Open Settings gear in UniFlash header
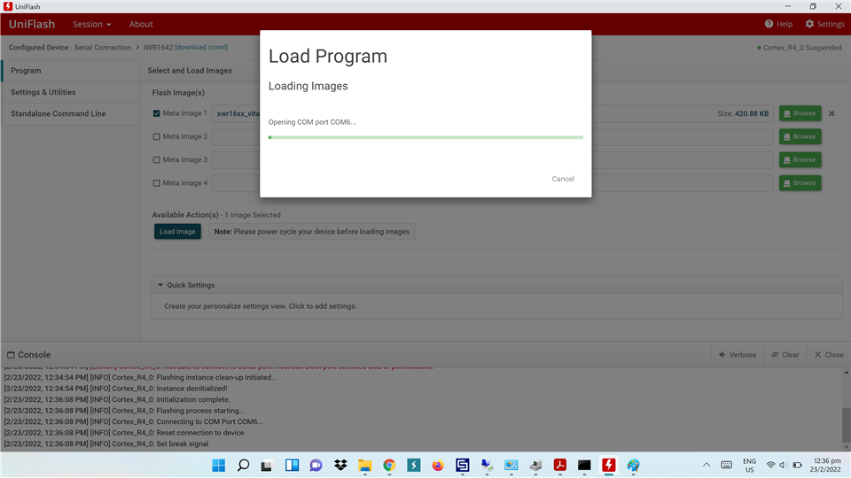The width and height of the screenshot is (851, 478). click(x=809, y=24)
